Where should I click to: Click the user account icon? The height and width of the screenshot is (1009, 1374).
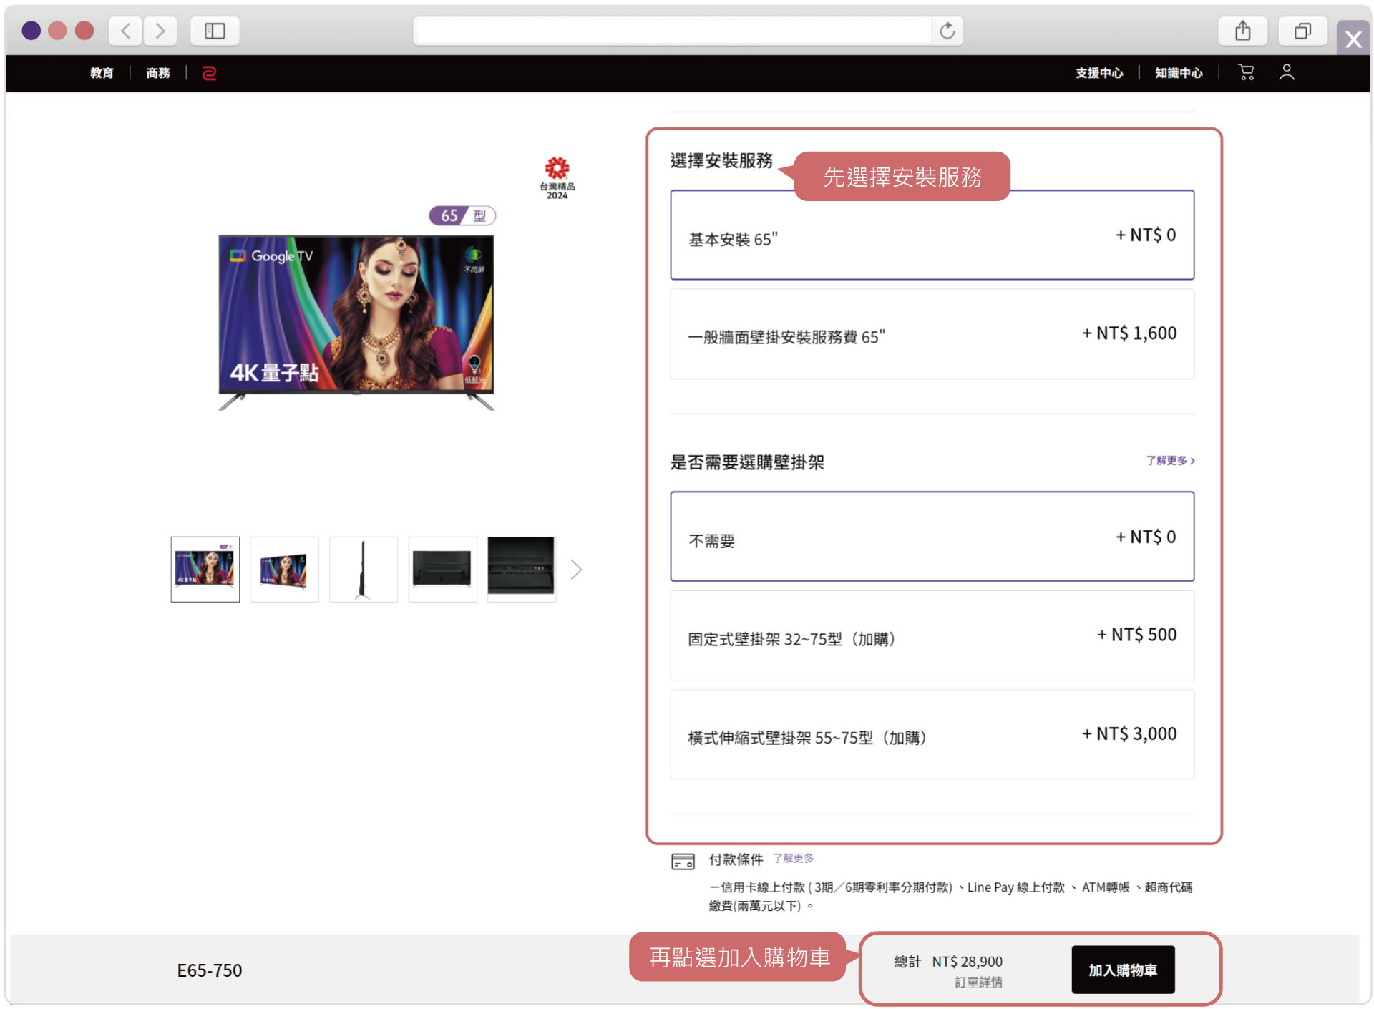(x=1286, y=72)
